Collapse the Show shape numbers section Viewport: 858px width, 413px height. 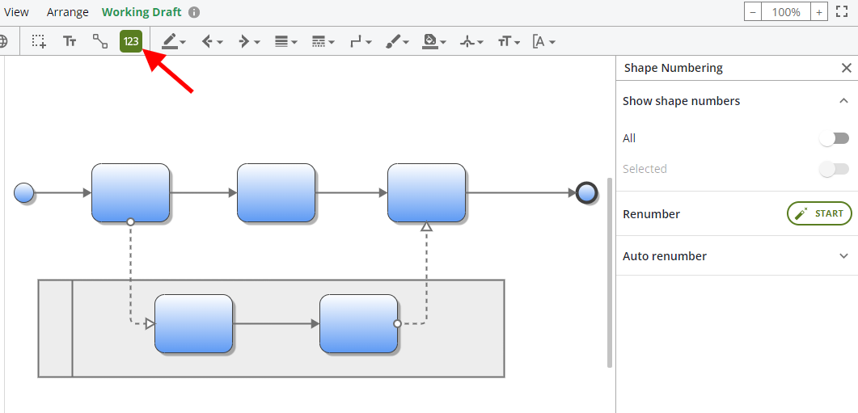pos(844,101)
